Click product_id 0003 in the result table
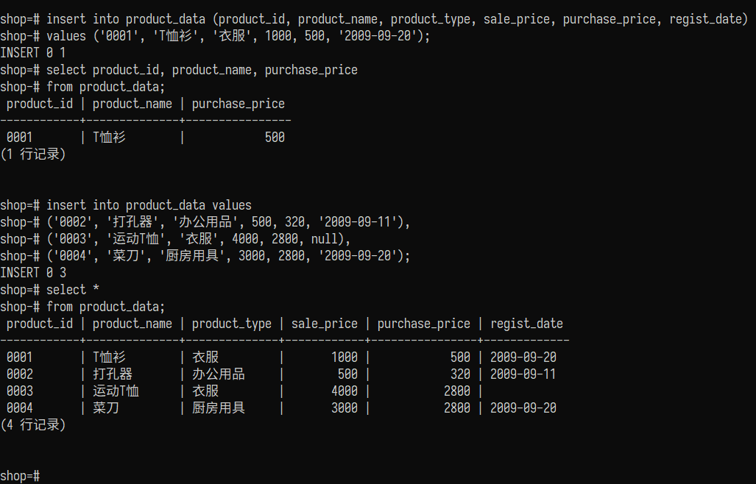The width and height of the screenshot is (756, 484). pos(20,391)
